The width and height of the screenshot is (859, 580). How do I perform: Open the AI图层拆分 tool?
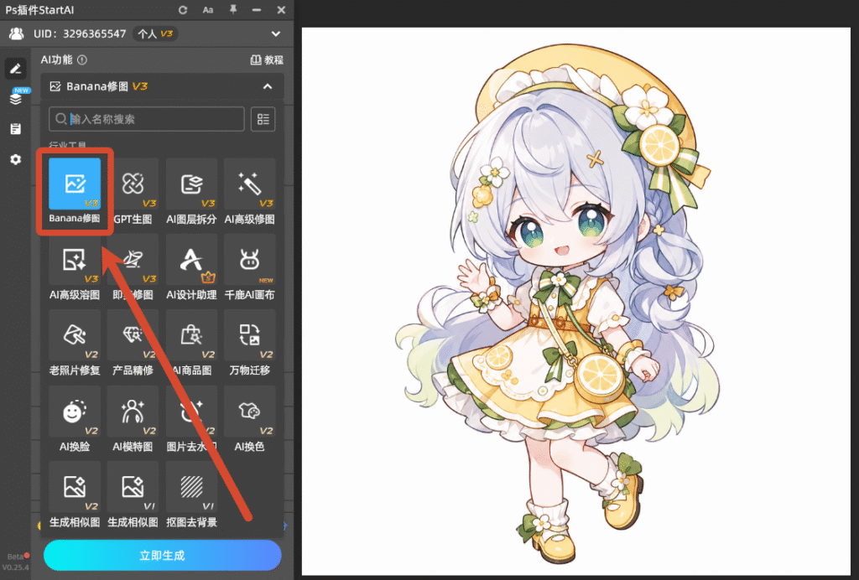pyautogui.click(x=191, y=184)
